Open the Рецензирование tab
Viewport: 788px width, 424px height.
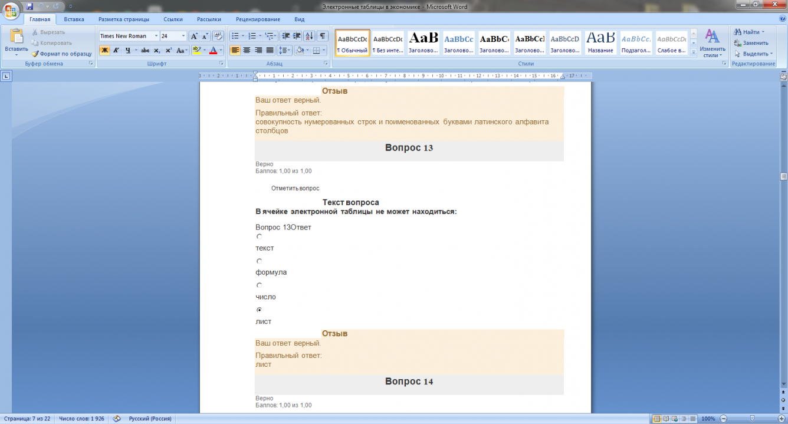coord(258,19)
